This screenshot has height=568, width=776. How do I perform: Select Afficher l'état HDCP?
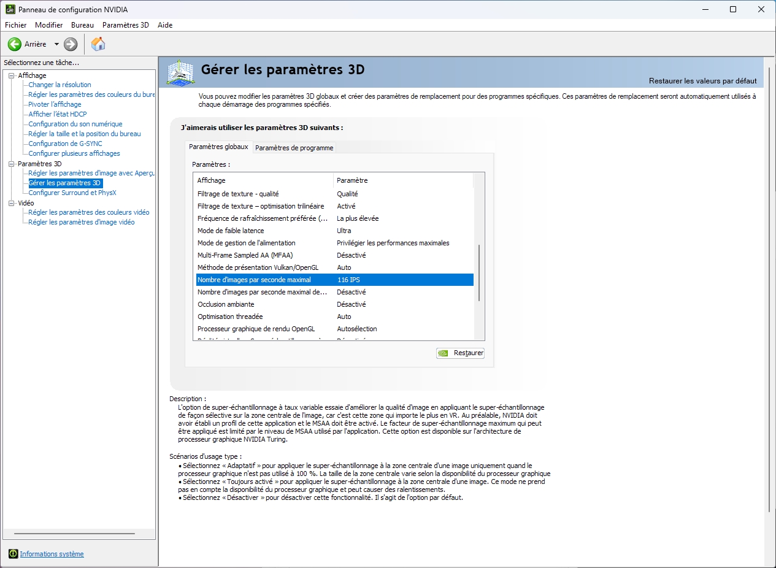click(58, 114)
